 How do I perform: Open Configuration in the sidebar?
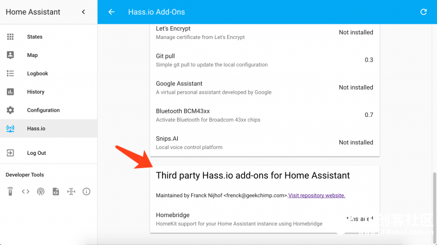click(x=48, y=110)
